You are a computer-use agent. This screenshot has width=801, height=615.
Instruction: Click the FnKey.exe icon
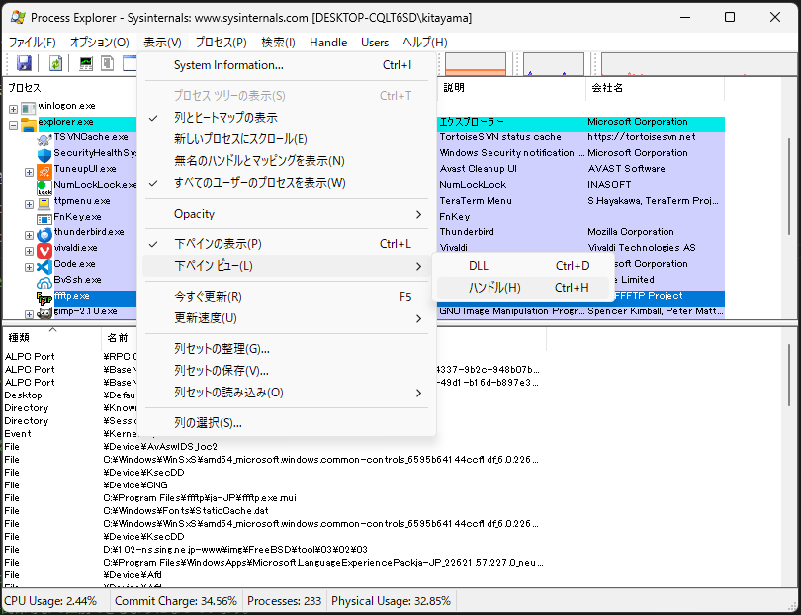[44, 219]
